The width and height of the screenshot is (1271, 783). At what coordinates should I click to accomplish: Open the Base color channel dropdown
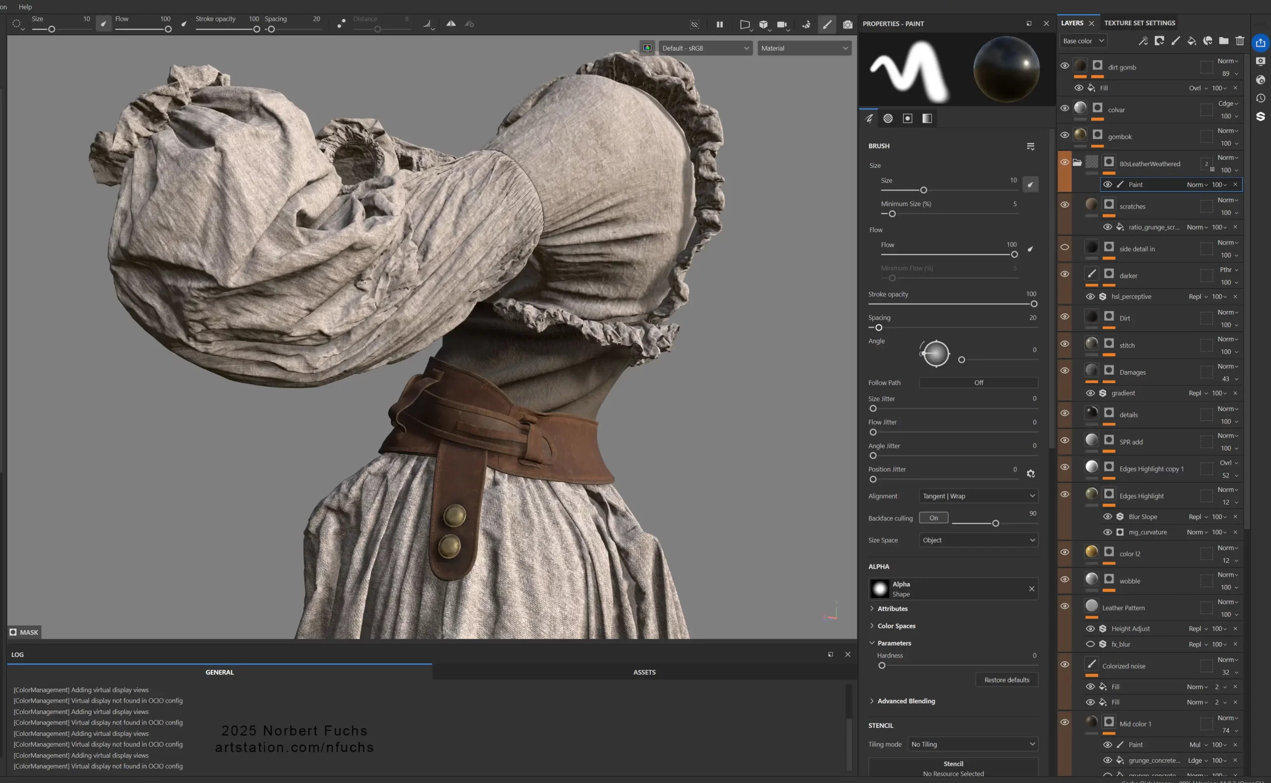click(x=1082, y=41)
